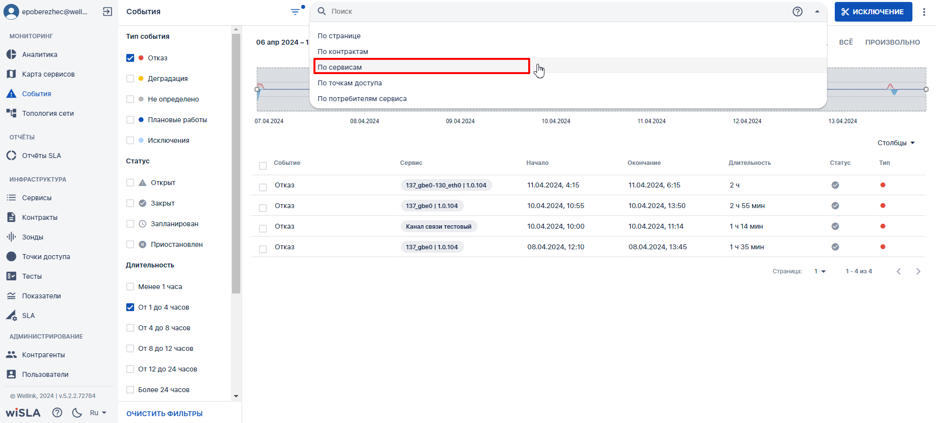The width and height of the screenshot is (936, 423).
Task: Check the Не определено checkbox
Action: [x=130, y=99]
